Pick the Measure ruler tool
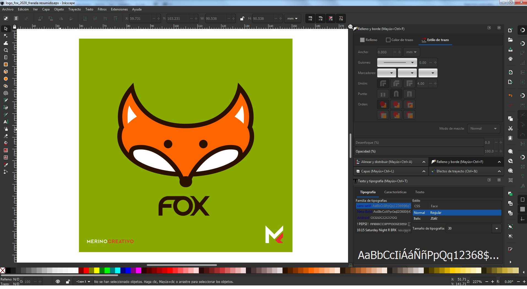527x289 pixels. (x=6, y=57)
